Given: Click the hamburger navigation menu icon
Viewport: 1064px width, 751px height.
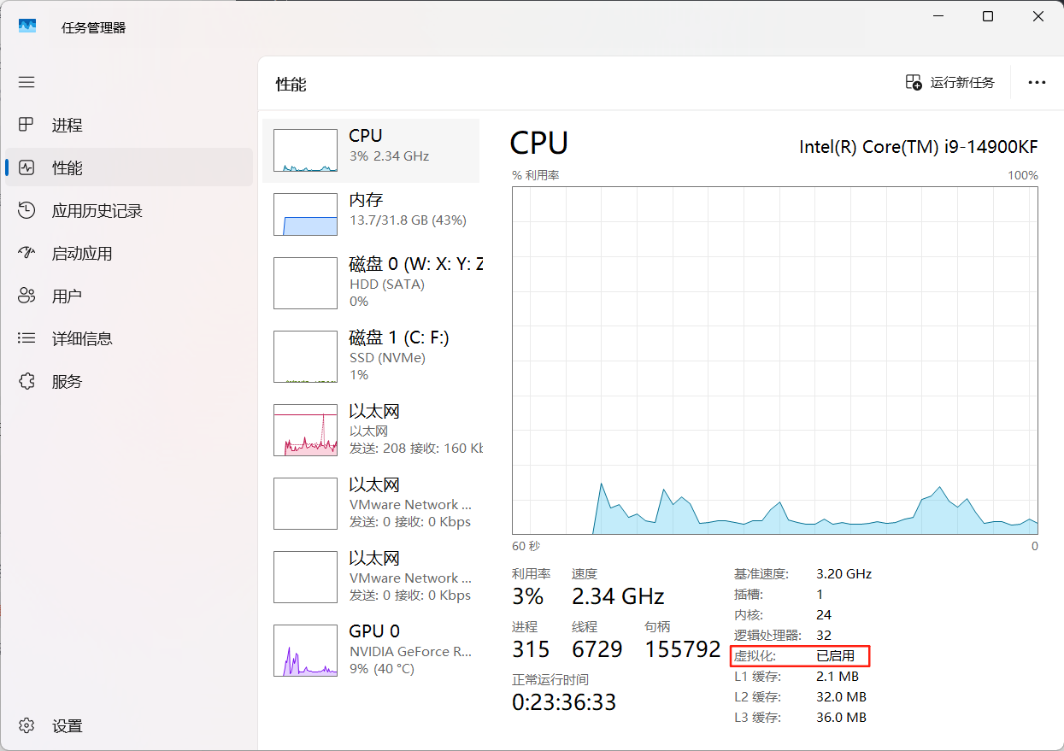Looking at the screenshot, I should point(26,82).
